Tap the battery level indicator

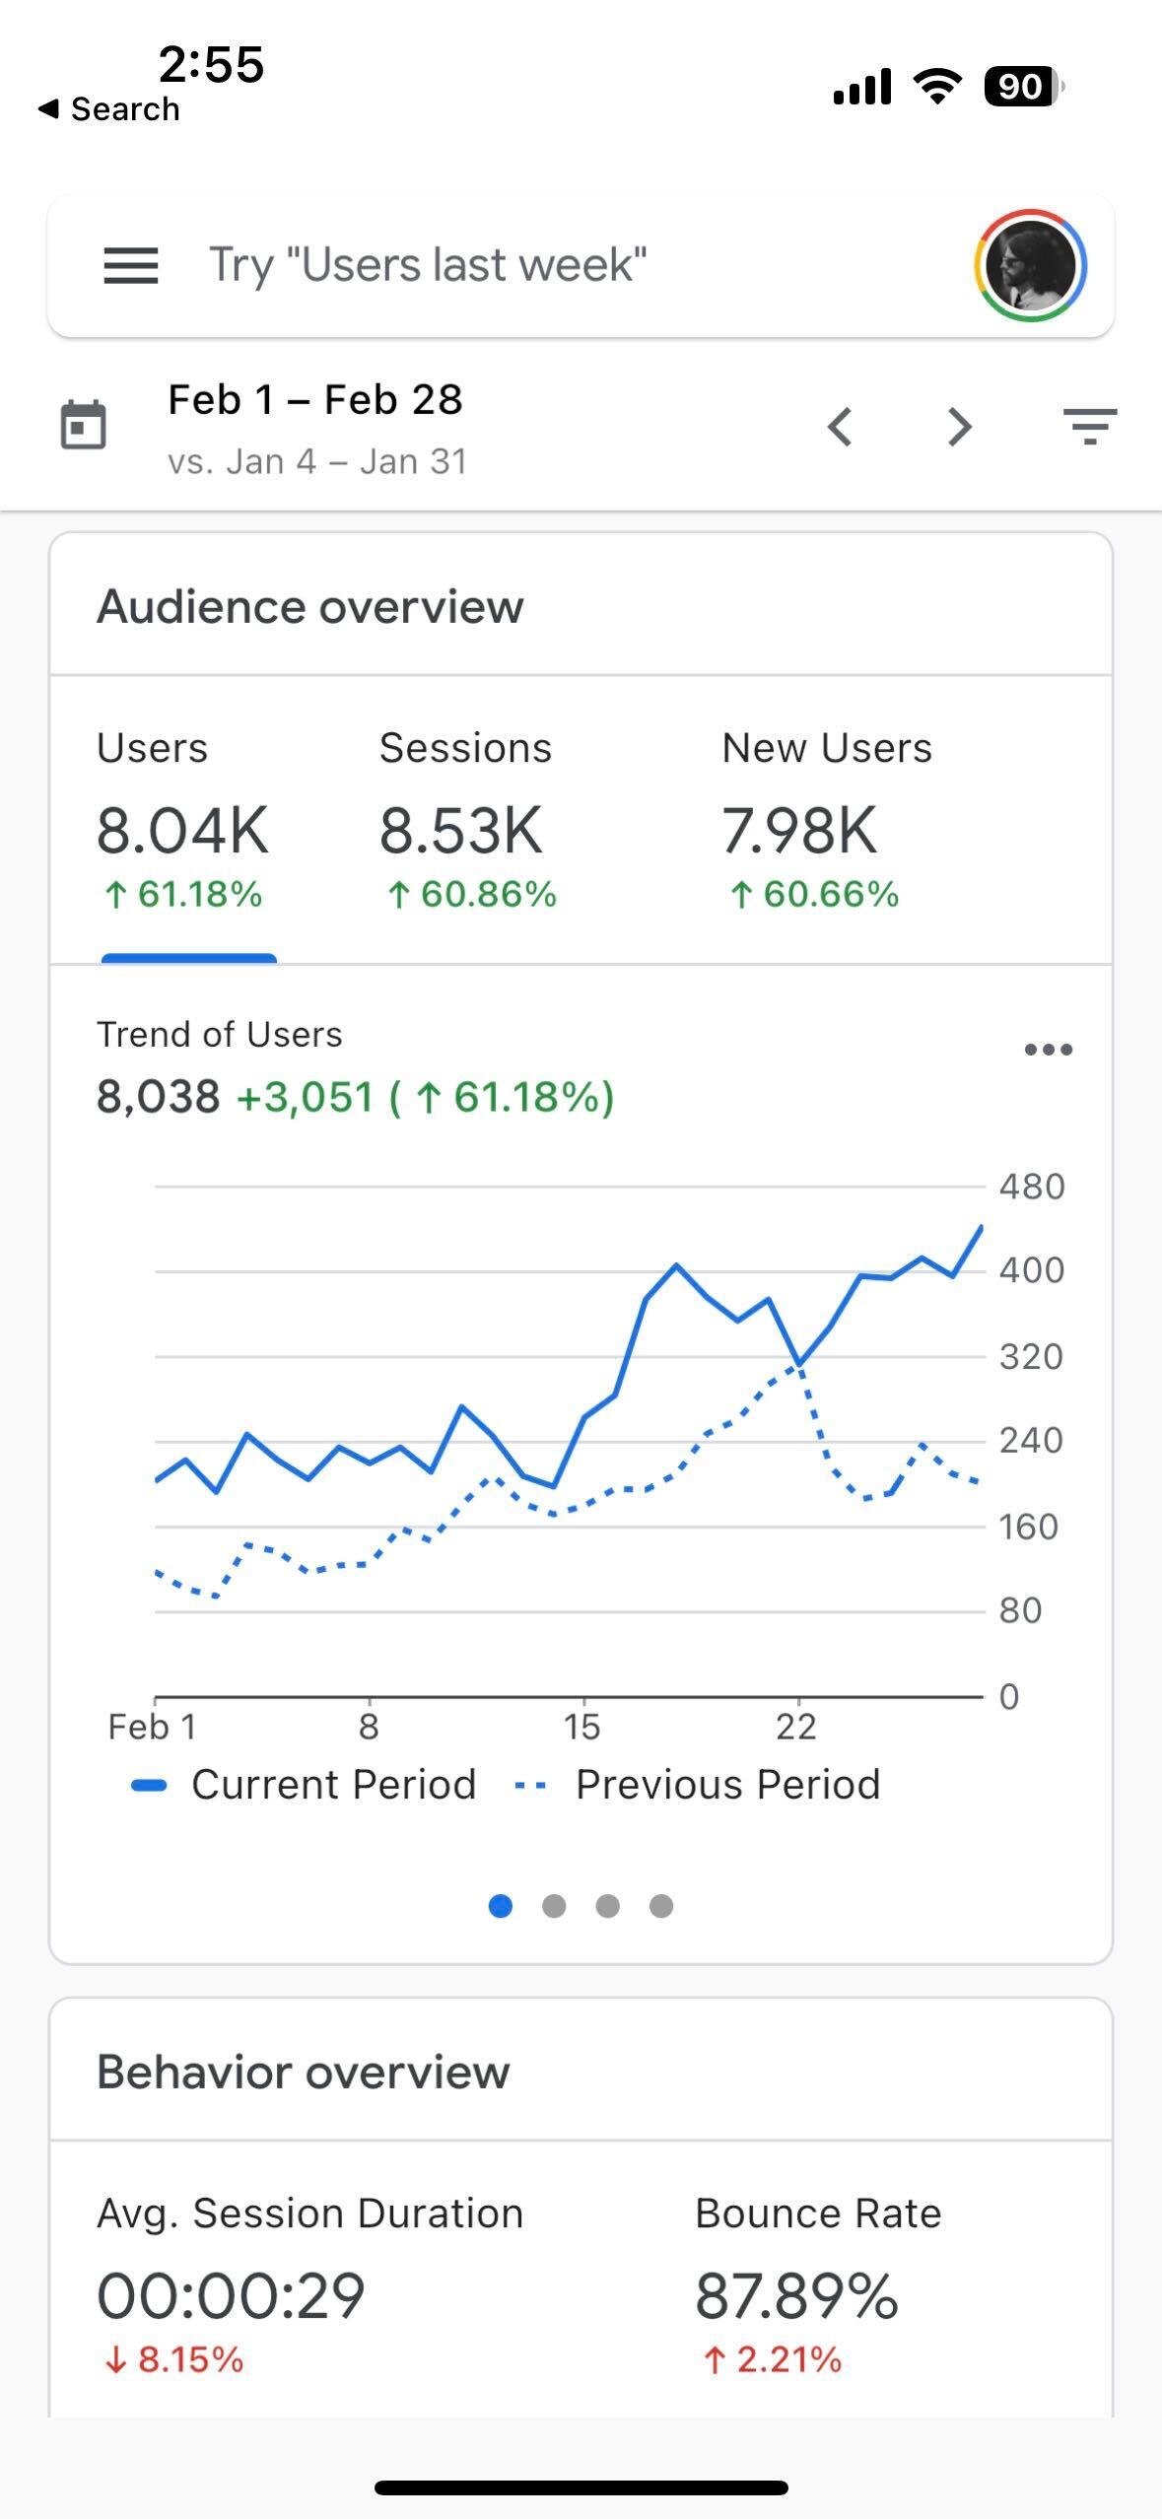[x=1020, y=87]
